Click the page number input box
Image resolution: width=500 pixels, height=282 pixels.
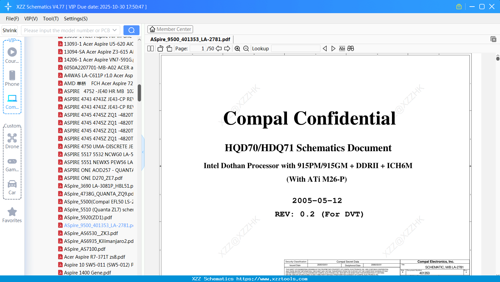pos(198,49)
